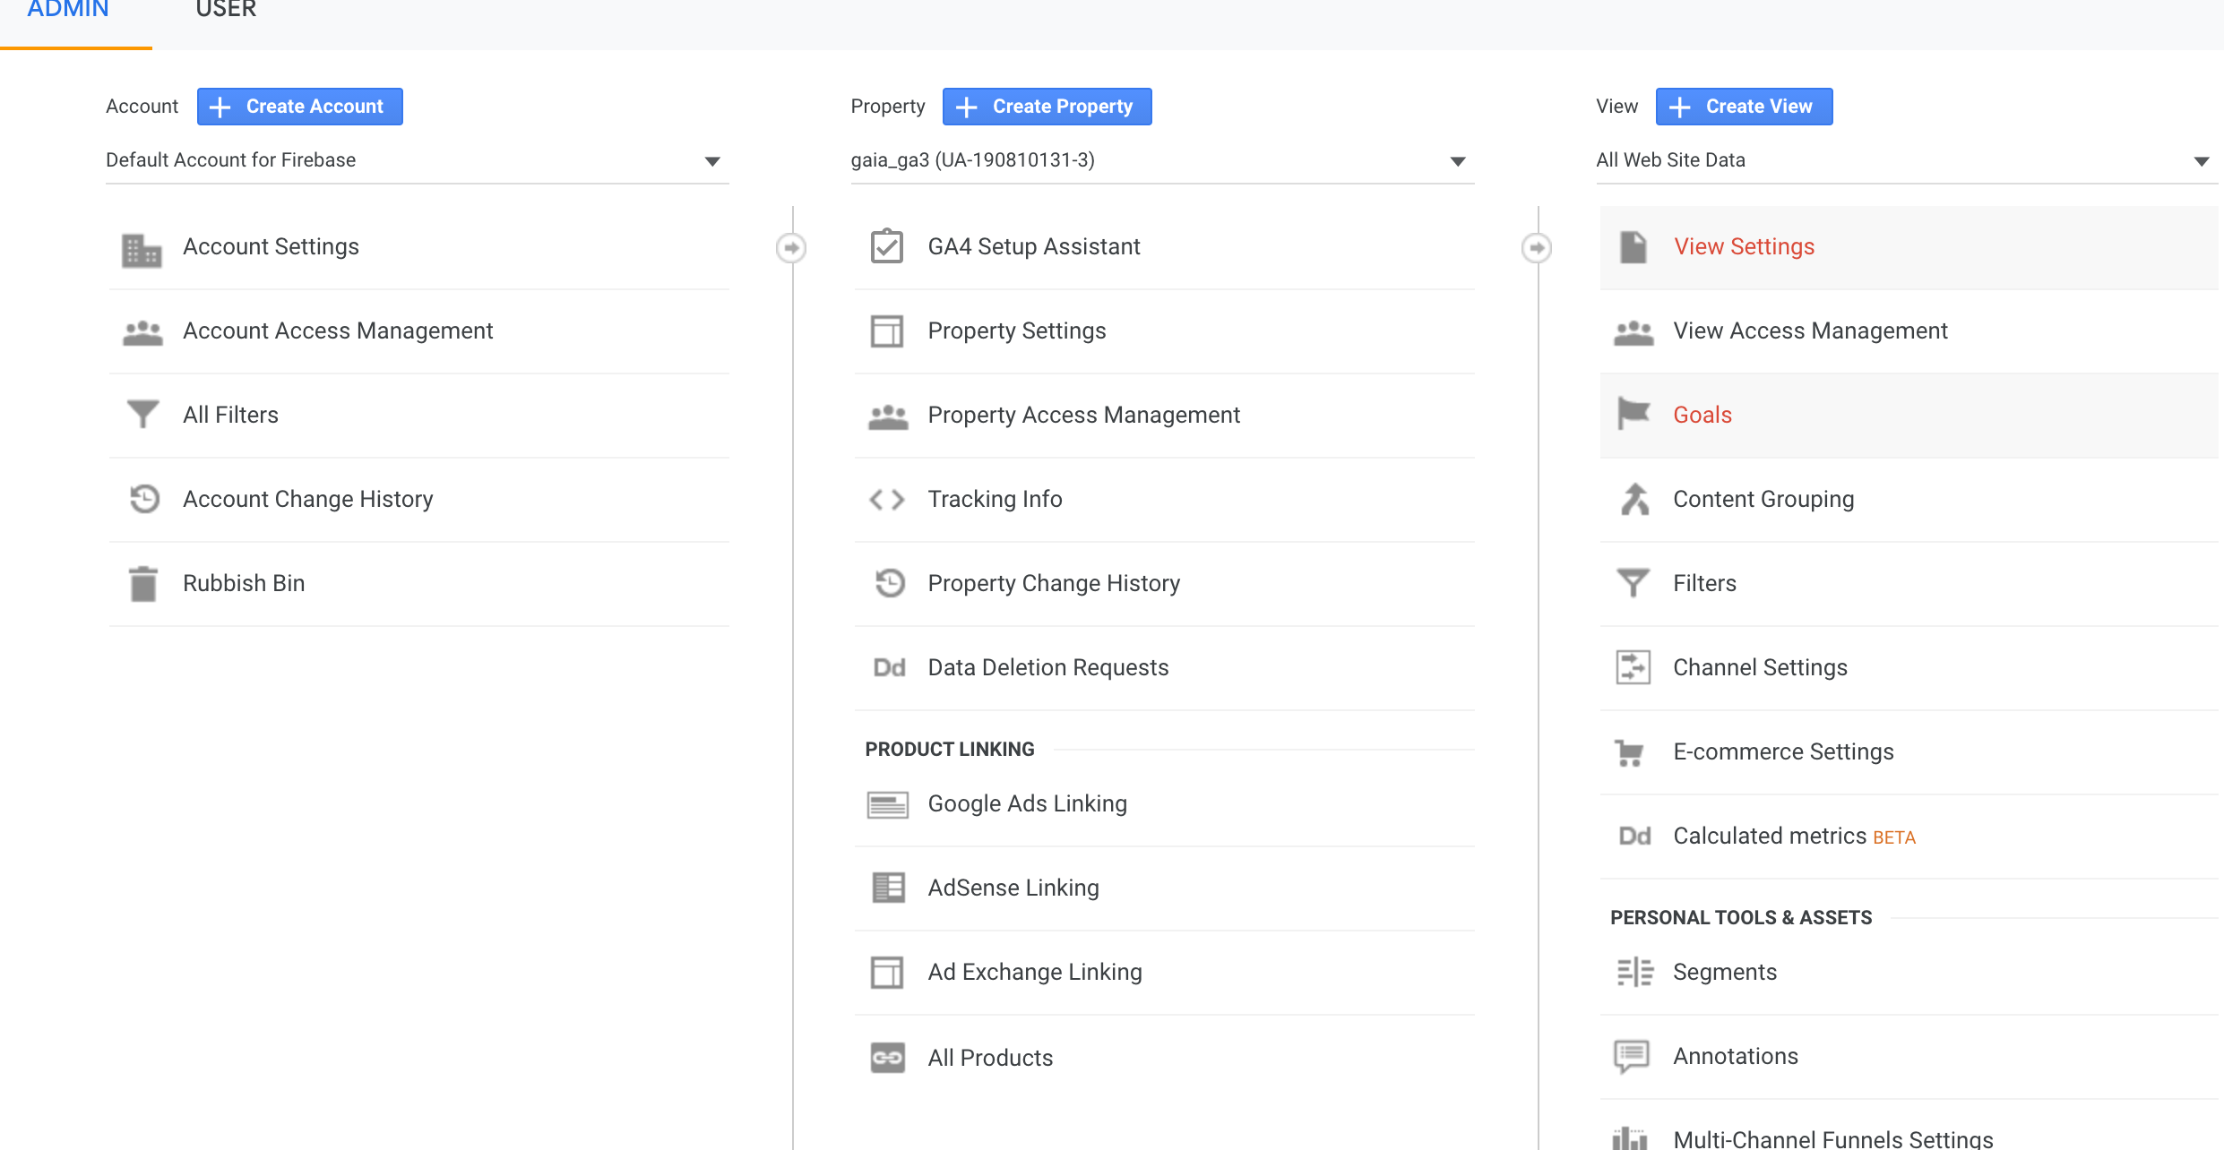The width and height of the screenshot is (2224, 1150).
Task: Click the Segments icon
Action: pyautogui.click(x=1634, y=972)
